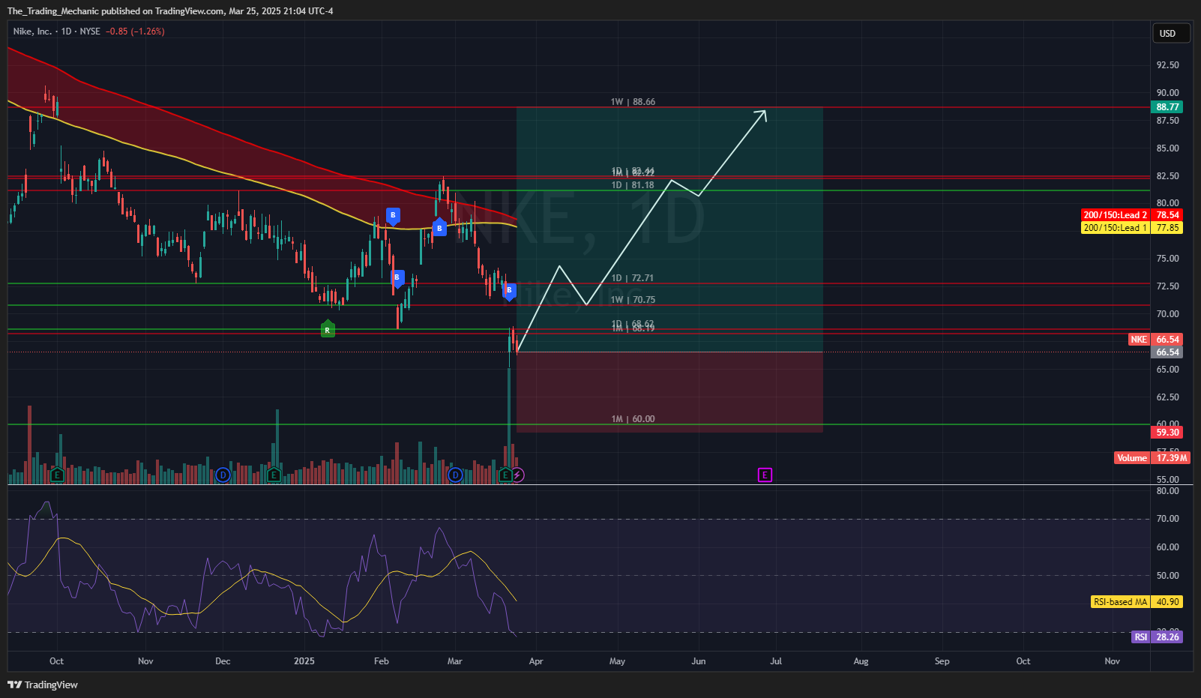Click the blue B marker in March
The height and width of the screenshot is (698, 1201).
pyautogui.click(x=509, y=291)
